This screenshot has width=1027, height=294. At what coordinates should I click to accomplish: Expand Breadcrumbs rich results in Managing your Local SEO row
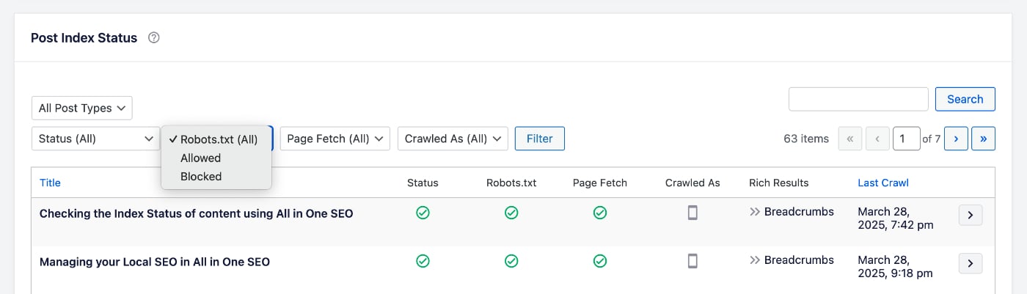(x=792, y=260)
